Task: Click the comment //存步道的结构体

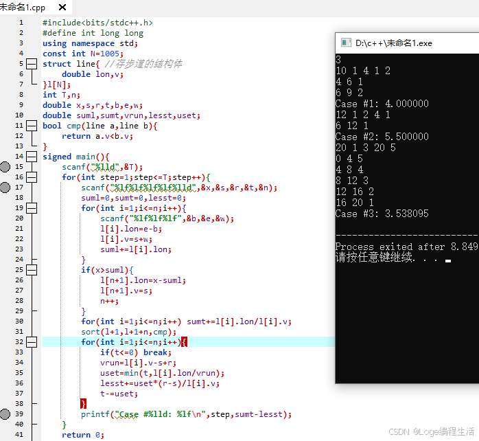Action: click(143, 64)
